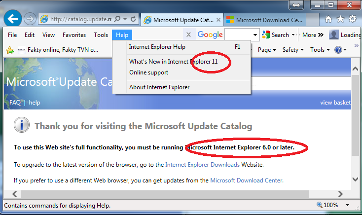Click the Google toolbar search input box
The image size is (362, 215).
(x=238, y=35)
